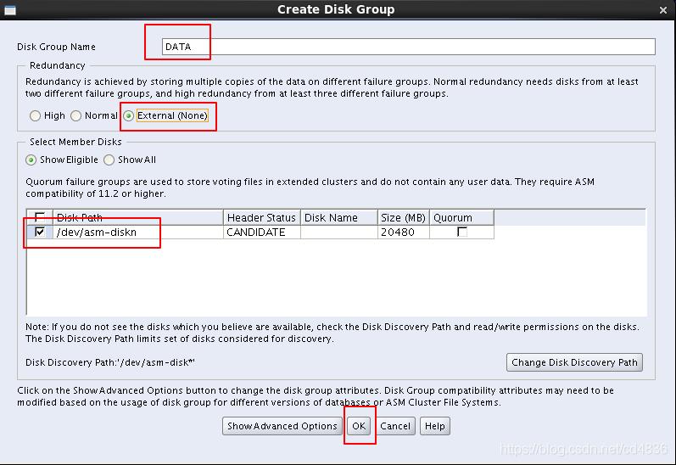Open Show Advanced Options
Screen dimensions: 676x465
coord(282,426)
